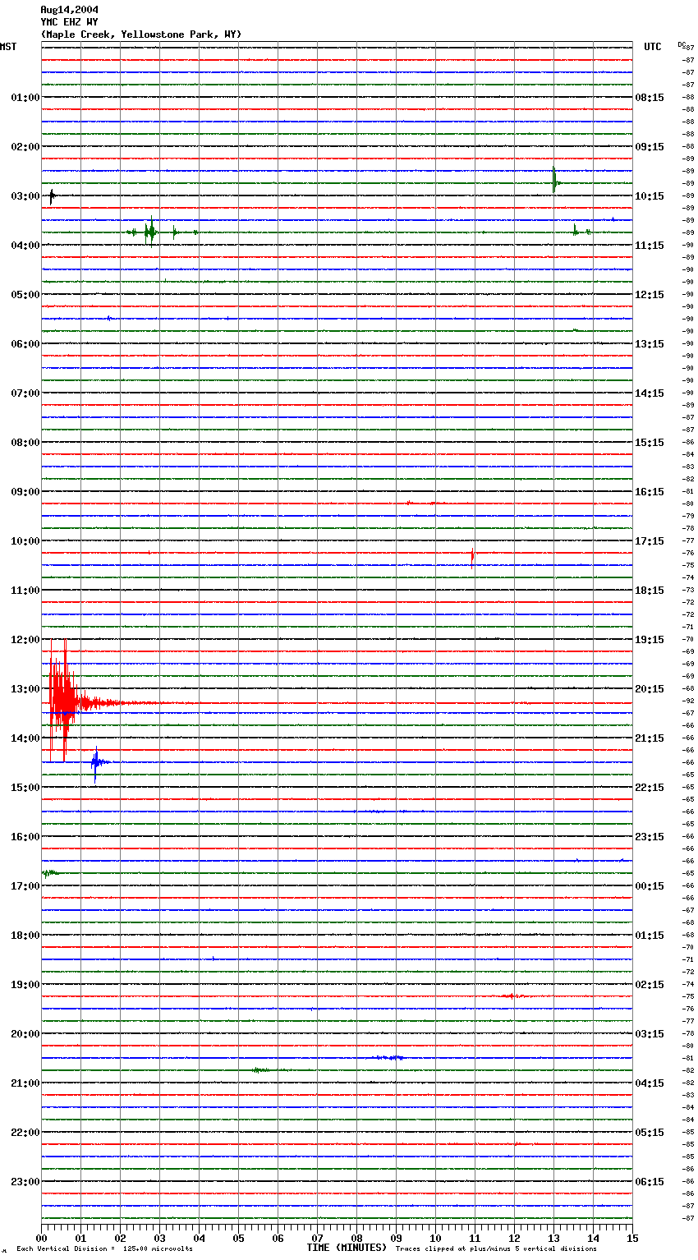Select the 07:00 MST time label

tap(25, 393)
